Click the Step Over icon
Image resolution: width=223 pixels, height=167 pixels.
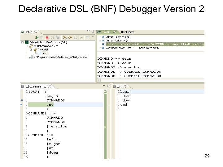[x=70, y=37]
